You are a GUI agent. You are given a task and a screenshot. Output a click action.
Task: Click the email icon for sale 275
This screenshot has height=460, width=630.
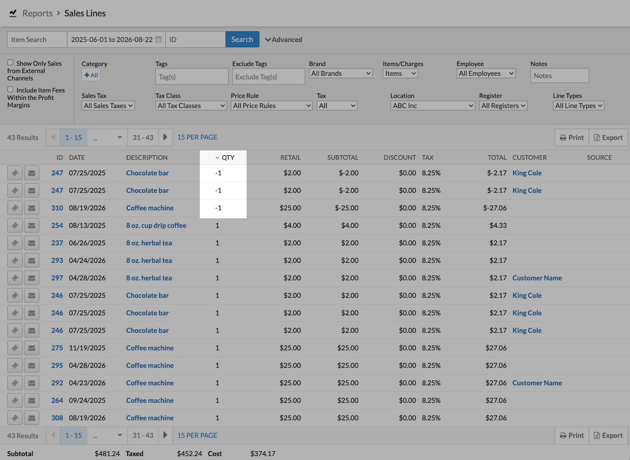(x=31, y=348)
